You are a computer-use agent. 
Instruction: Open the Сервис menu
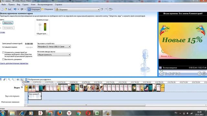point(25,5)
